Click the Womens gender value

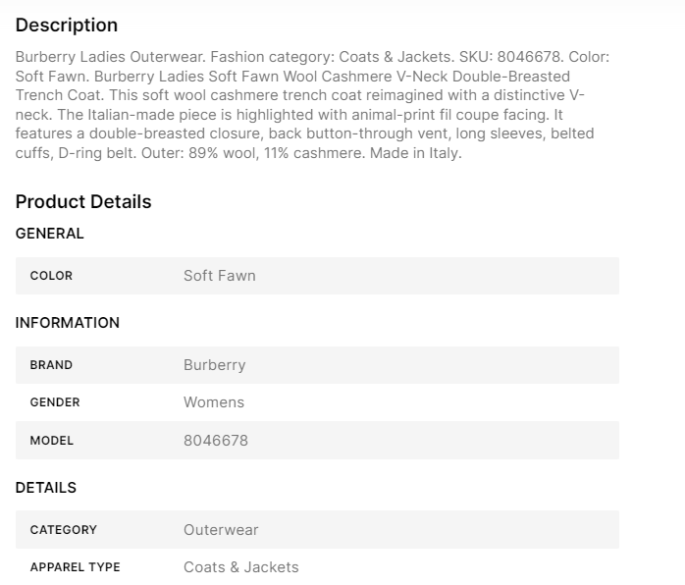[x=214, y=402]
